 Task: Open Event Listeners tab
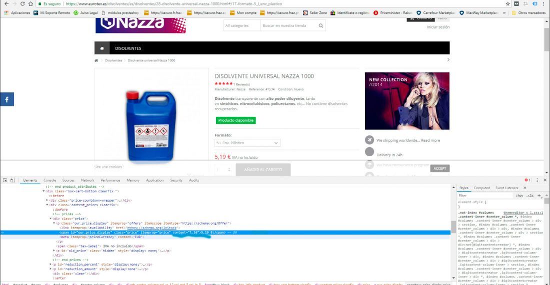(x=506, y=188)
